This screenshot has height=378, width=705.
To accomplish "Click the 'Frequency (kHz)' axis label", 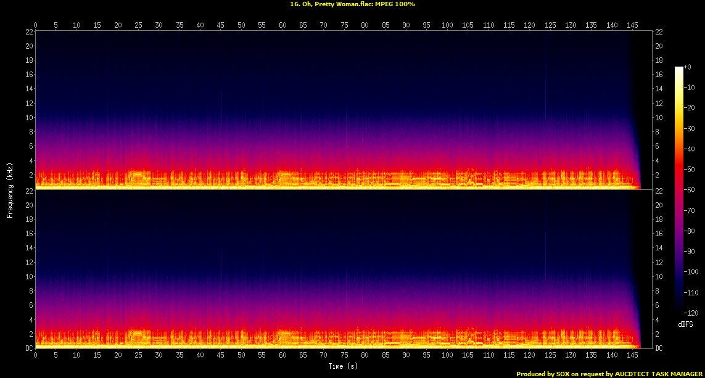I will click(x=10, y=191).
